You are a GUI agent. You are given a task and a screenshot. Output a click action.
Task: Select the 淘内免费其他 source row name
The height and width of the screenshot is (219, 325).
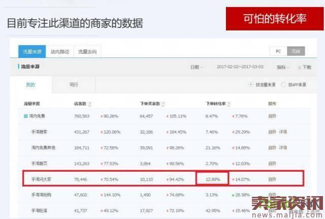43,148
